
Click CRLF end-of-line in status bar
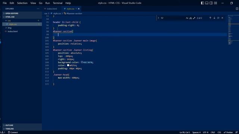click(213, 133)
